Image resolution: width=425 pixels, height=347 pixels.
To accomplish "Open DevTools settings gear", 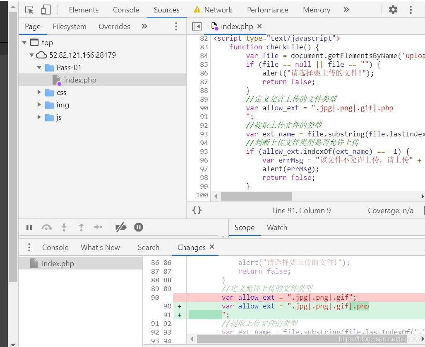I will [x=393, y=10].
